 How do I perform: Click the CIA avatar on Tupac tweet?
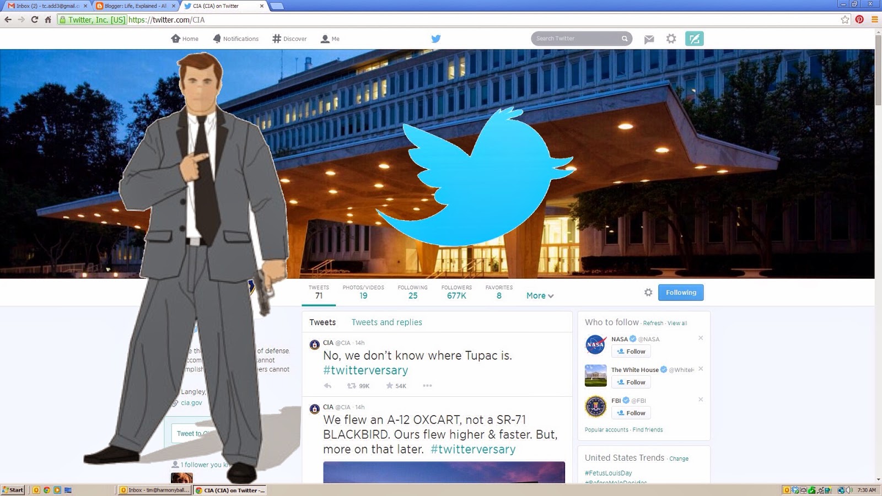tap(315, 345)
